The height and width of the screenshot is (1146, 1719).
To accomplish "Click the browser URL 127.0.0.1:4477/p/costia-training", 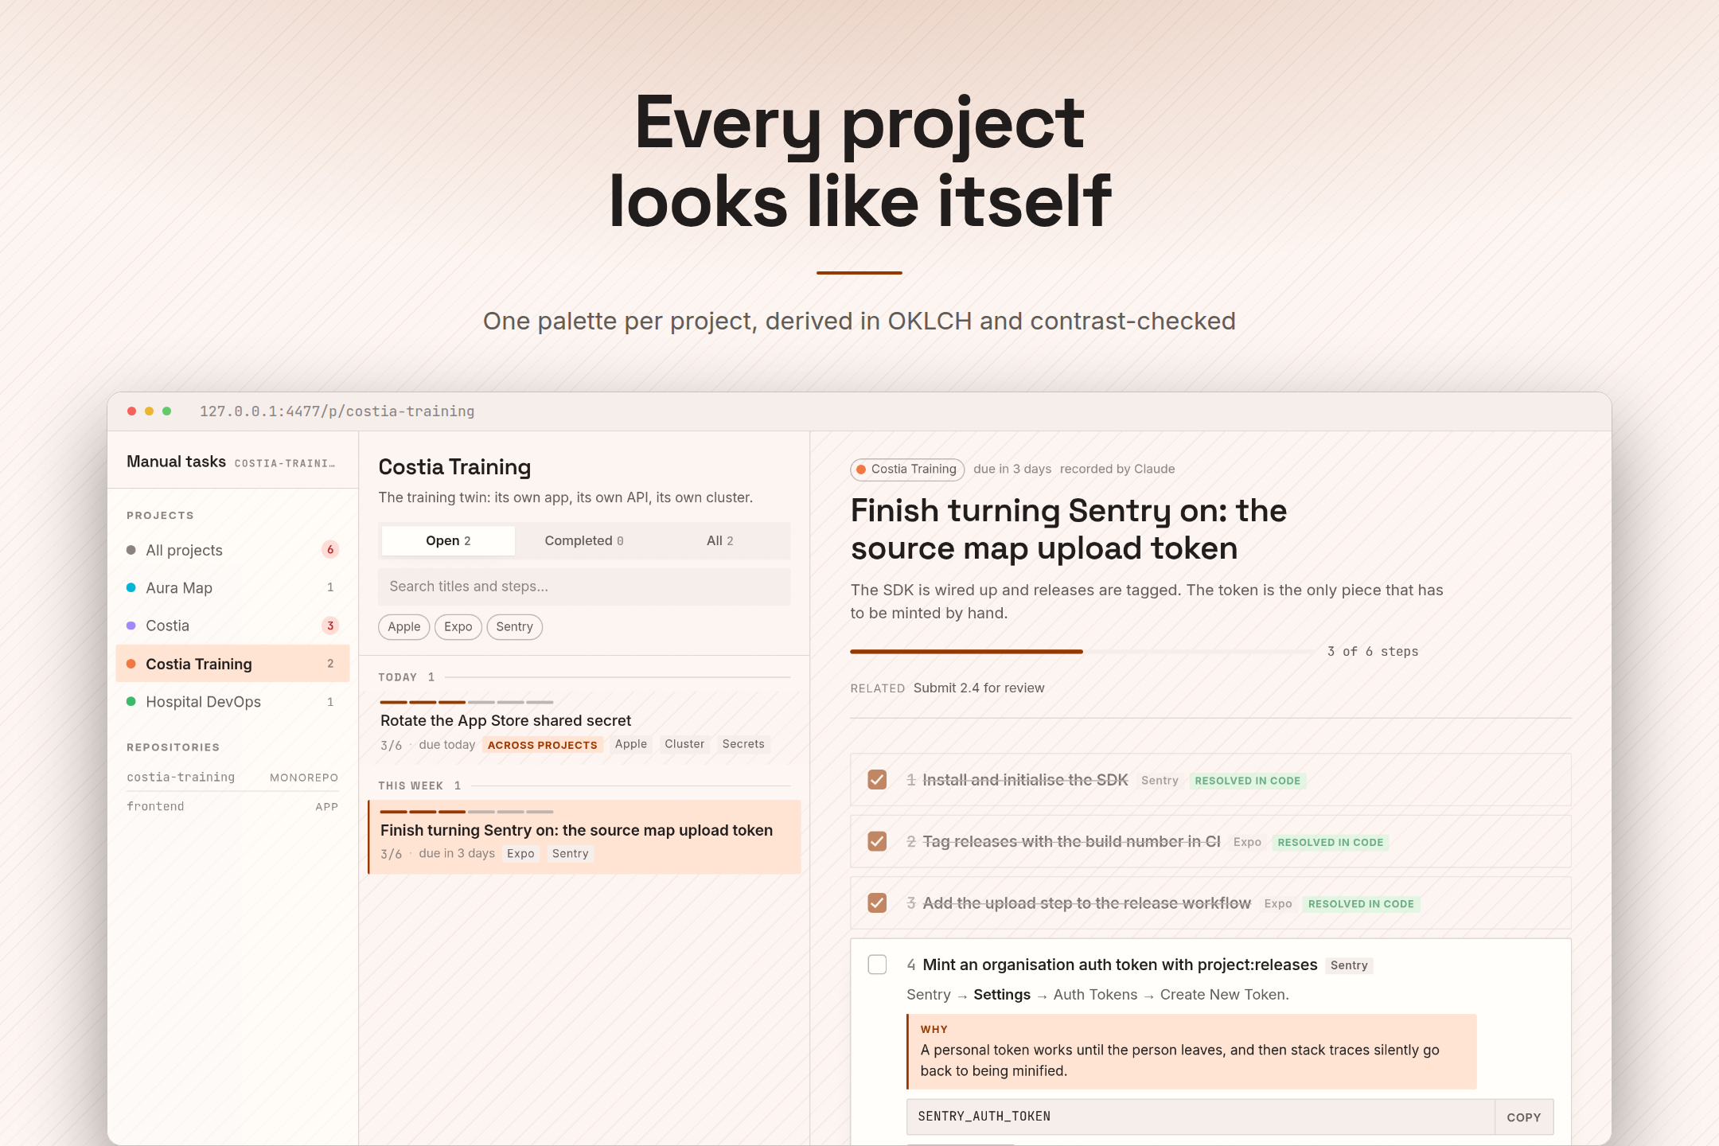I will click(x=337, y=411).
